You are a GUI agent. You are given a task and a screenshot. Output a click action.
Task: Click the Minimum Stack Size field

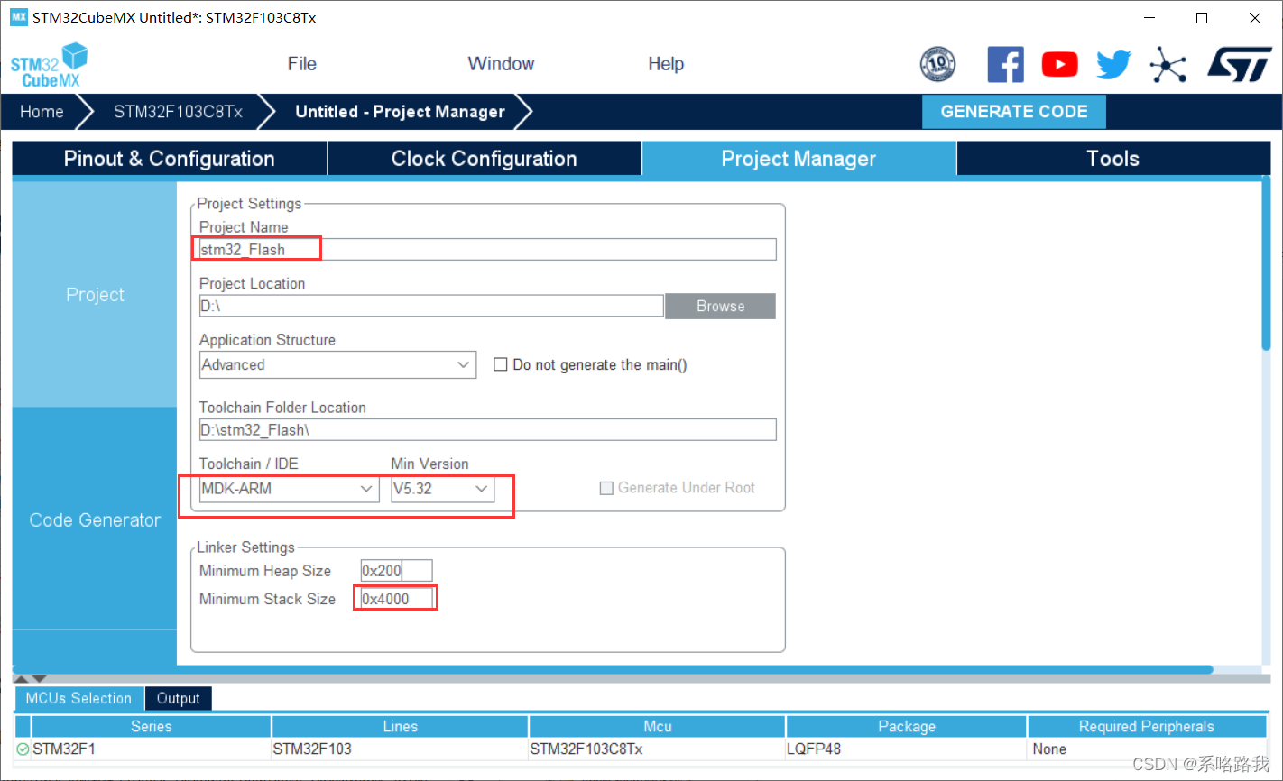pos(396,599)
